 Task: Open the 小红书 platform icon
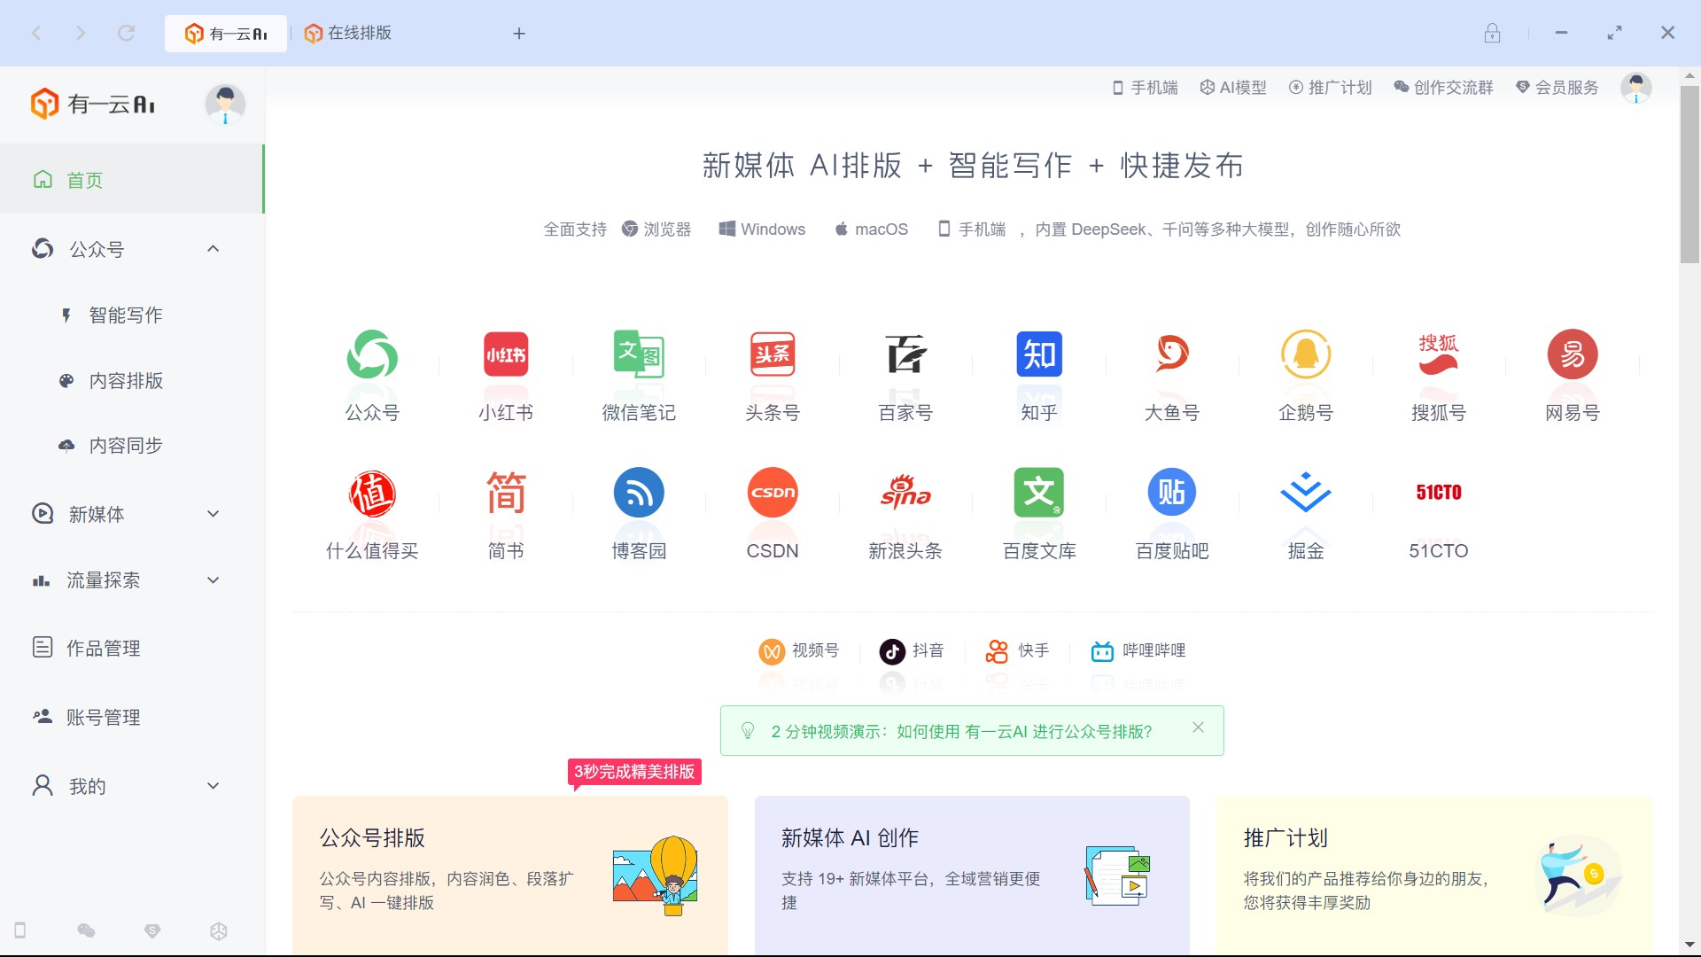506,355
